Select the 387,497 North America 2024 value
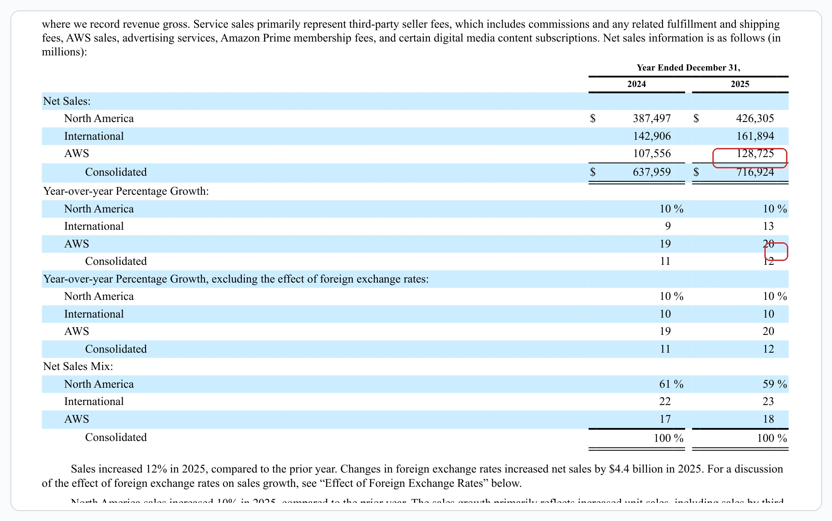 pos(653,118)
